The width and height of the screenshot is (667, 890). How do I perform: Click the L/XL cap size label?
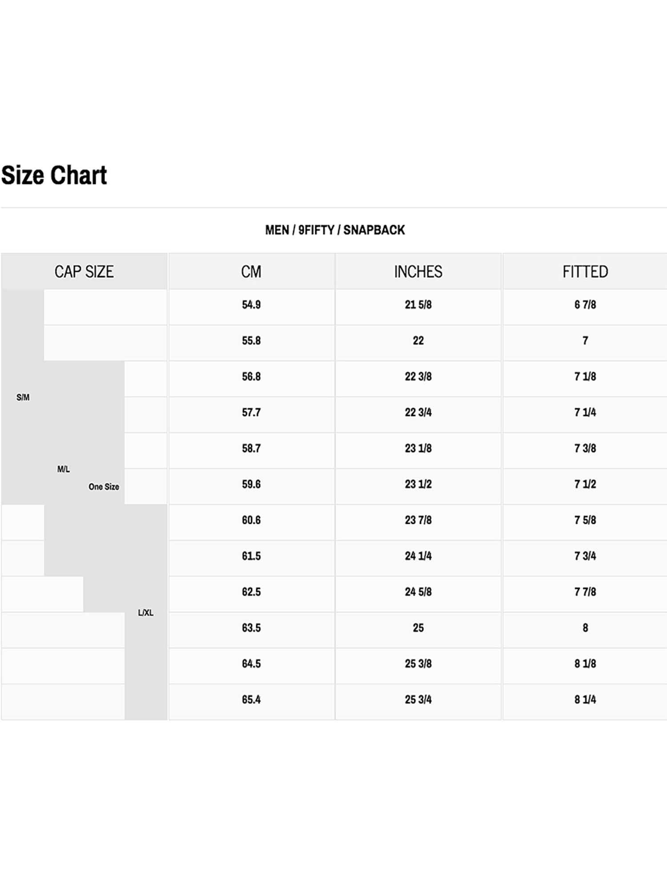coord(145,613)
